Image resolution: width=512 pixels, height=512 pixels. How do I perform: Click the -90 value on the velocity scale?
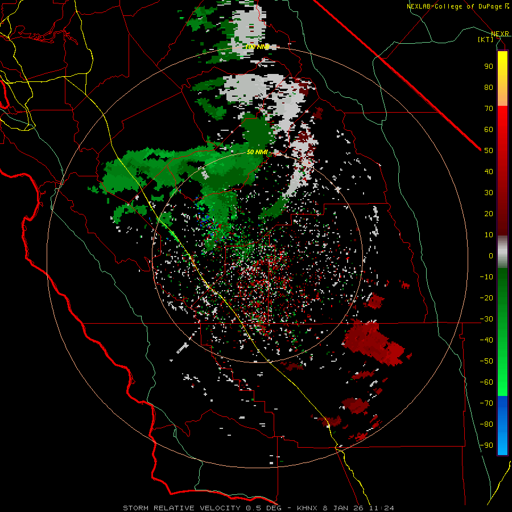(x=486, y=445)
